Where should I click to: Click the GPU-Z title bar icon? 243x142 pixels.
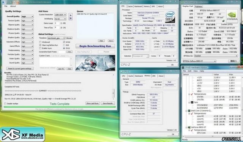pos(182,2)
